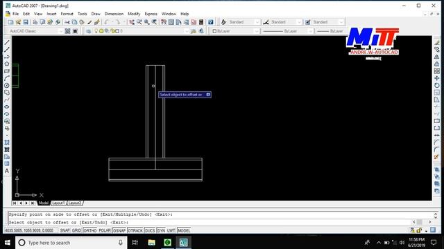Open the Modify menu

134,14
